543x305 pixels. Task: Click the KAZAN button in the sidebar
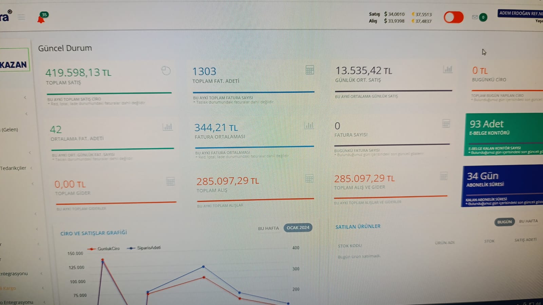tap(15, 60)
